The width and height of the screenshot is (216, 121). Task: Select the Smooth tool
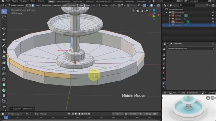[x=4, y=95]
